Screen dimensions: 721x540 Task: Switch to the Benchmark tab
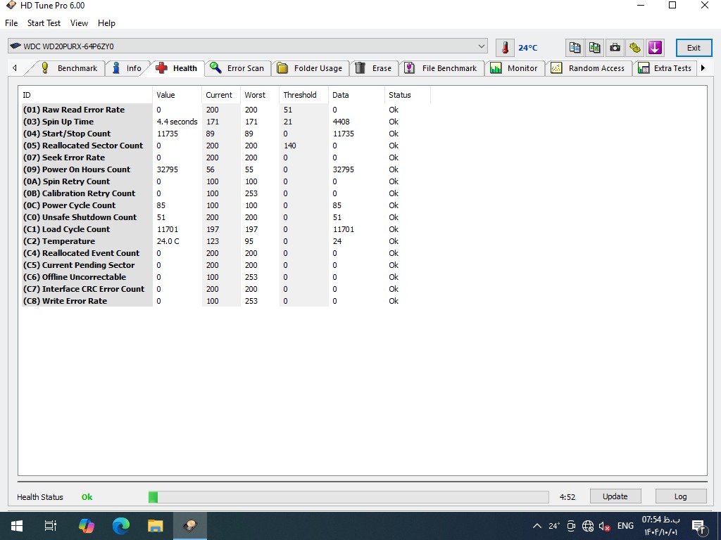(x=70, y=68)
